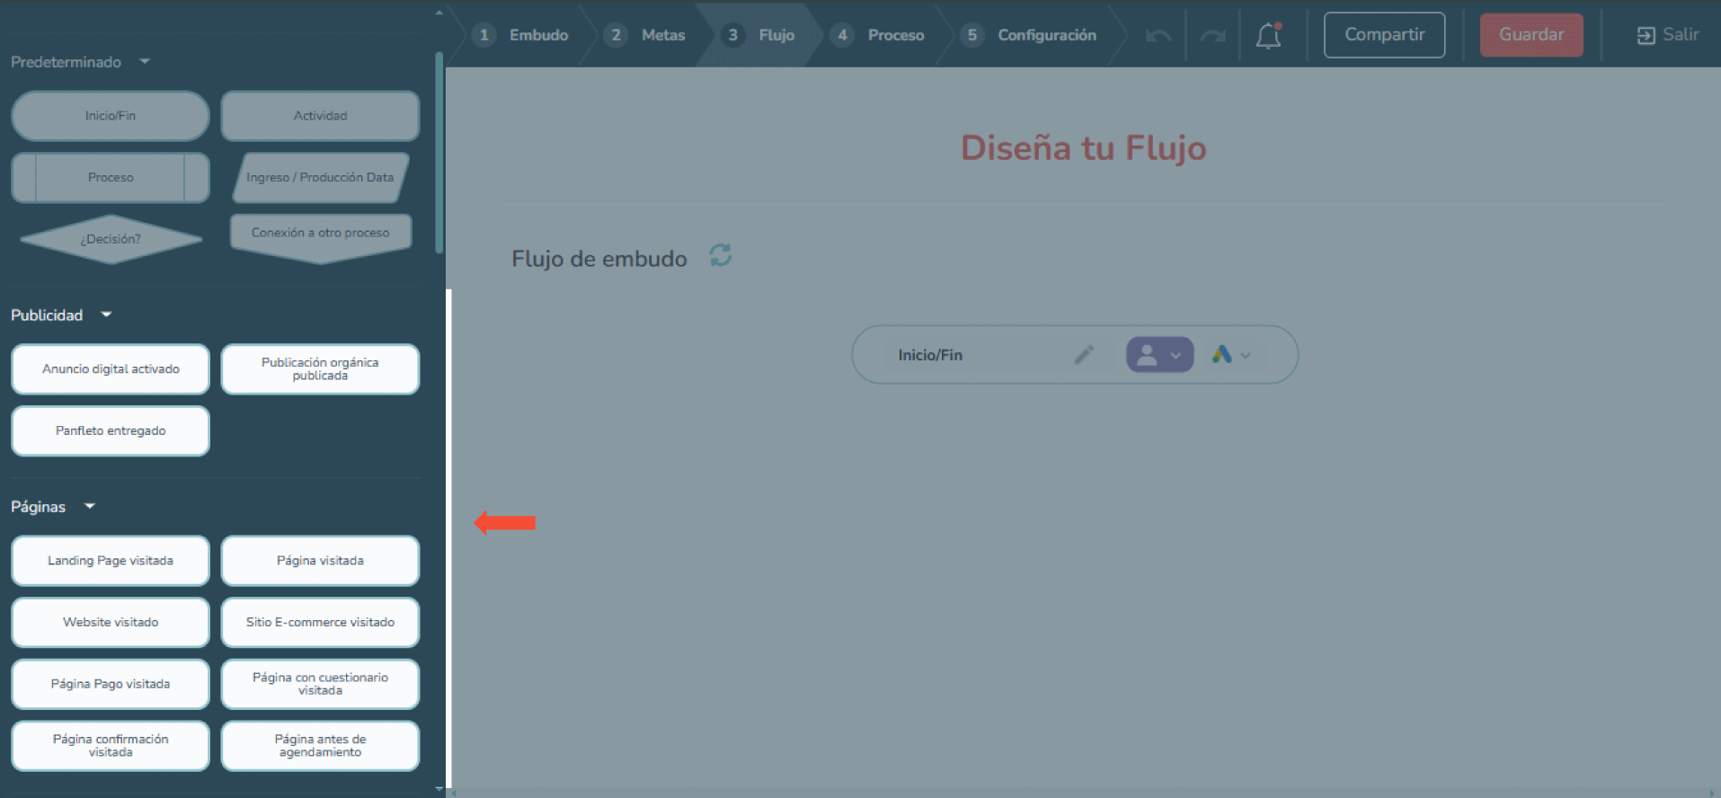Pick the Página visitada block
This screenshot has width=1721, height=798.
pos(320,561)
